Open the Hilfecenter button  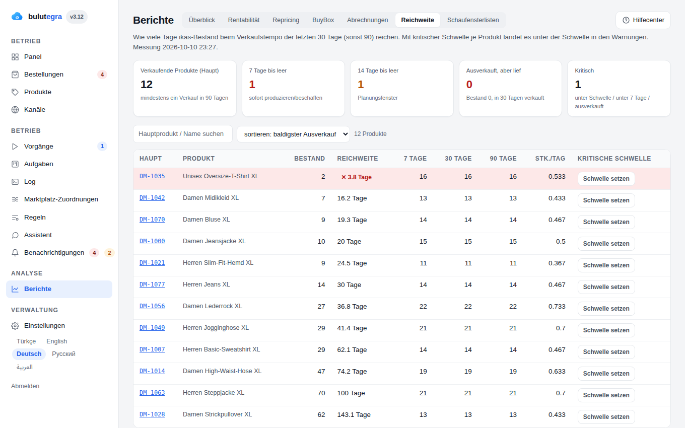pos(643,20)
